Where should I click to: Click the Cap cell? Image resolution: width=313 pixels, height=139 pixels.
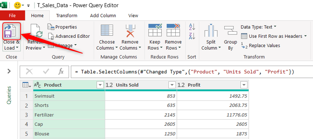point(69,124)
